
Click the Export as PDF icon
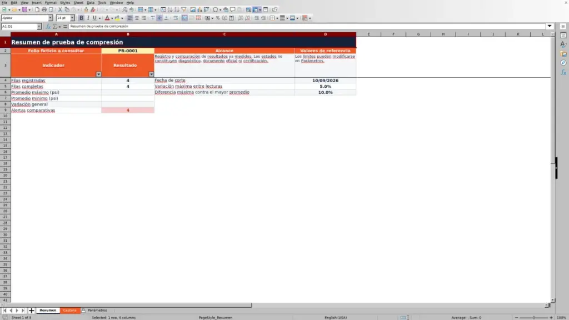(x=37, y=9)
